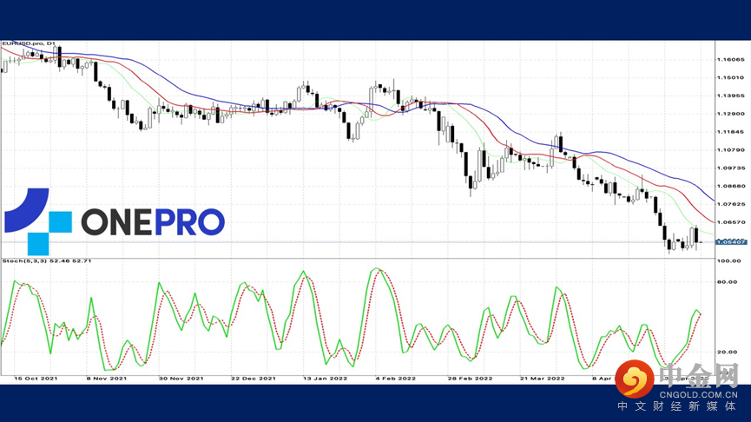Select the 1.15010 price axis label
Screen dimensions: 751x422
tap(730, 77)
